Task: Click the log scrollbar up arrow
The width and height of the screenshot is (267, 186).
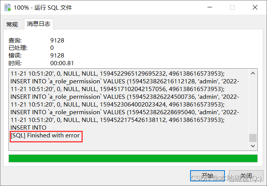Action: [x=253, y=73]
